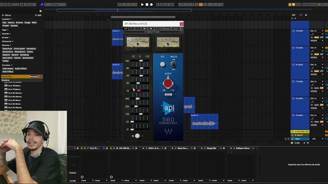
Task: Expand the Character filter group
Action: pyautogui.click(x=13, y=41)
